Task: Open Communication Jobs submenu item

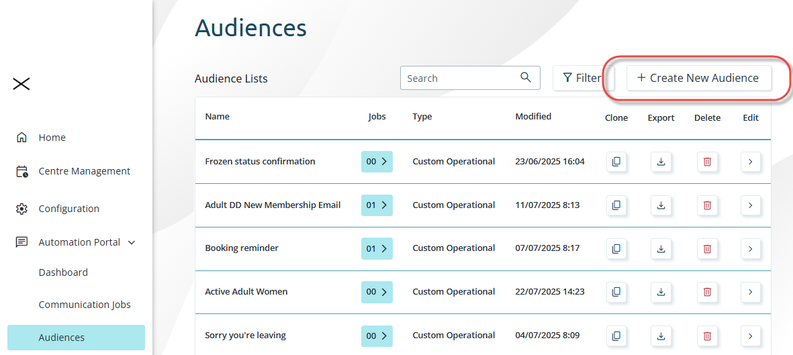Action: [x=85, y=305]
